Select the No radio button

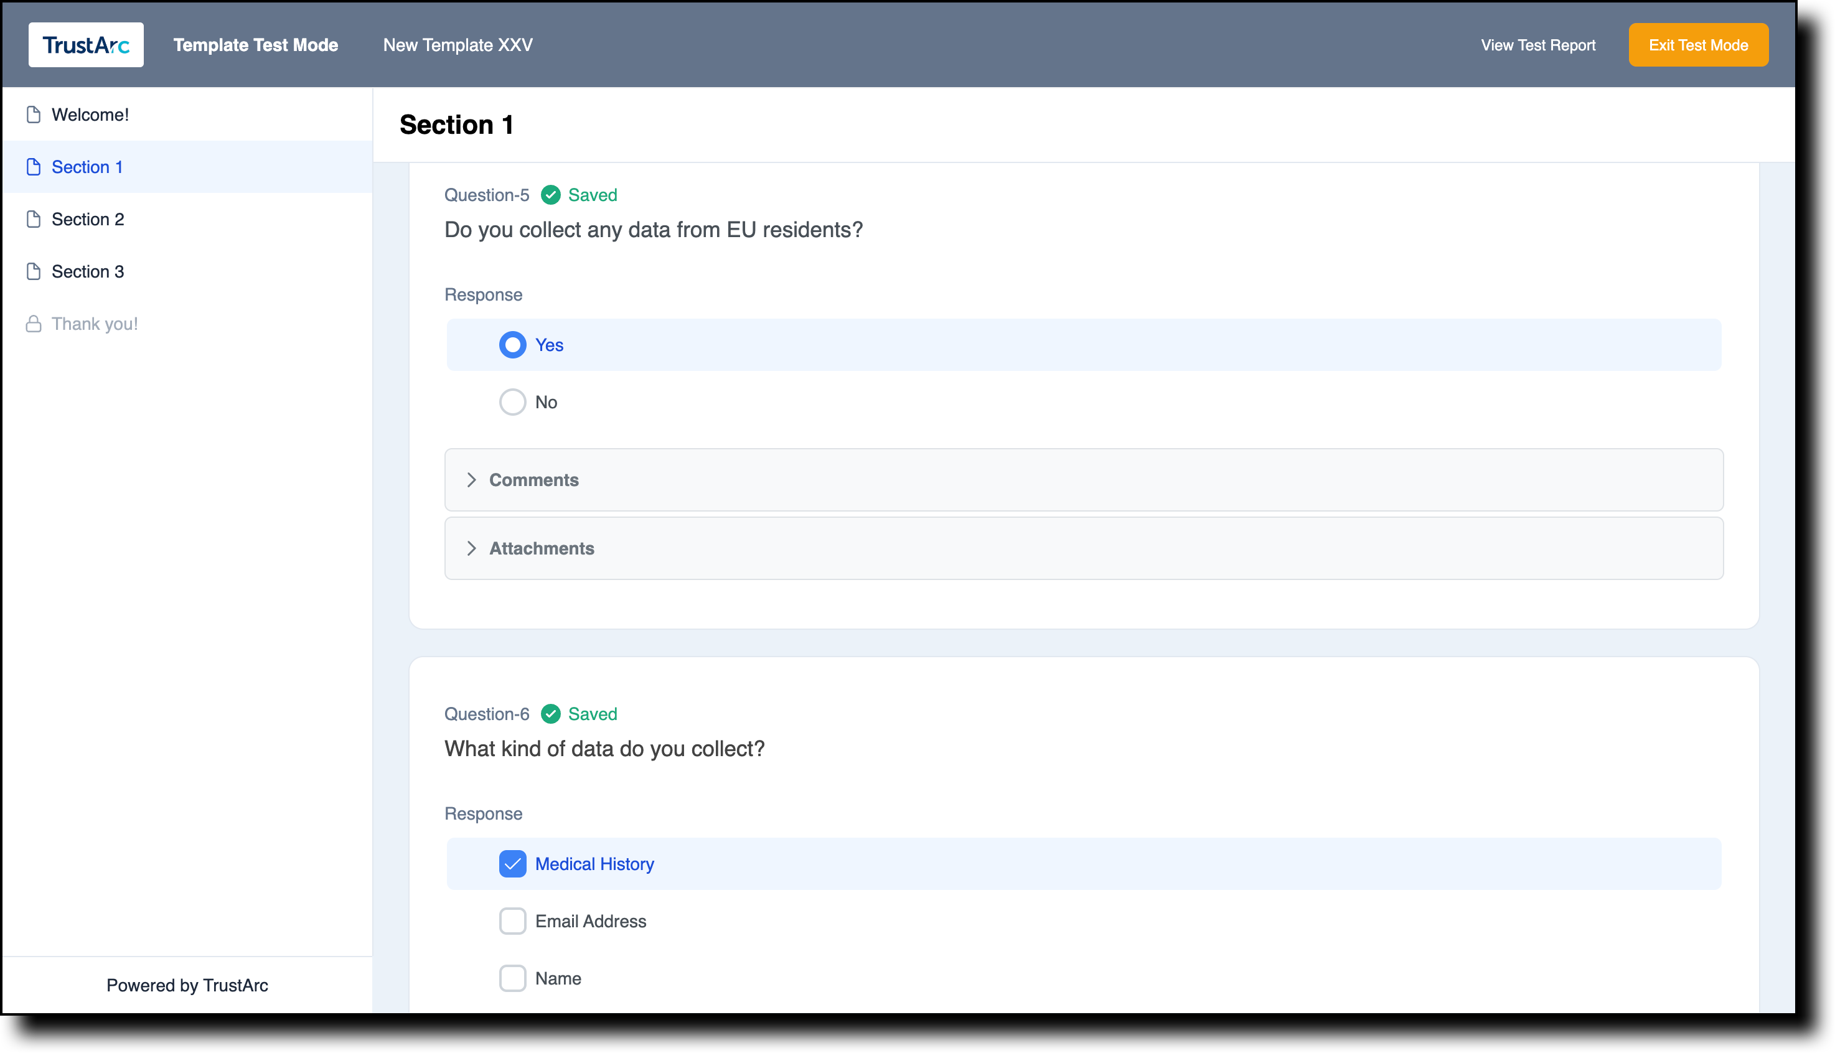pos(512,402)
